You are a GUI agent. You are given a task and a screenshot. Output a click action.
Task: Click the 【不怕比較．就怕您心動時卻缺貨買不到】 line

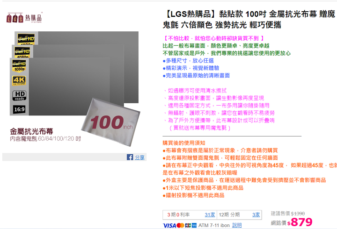[x=213, y=38]
